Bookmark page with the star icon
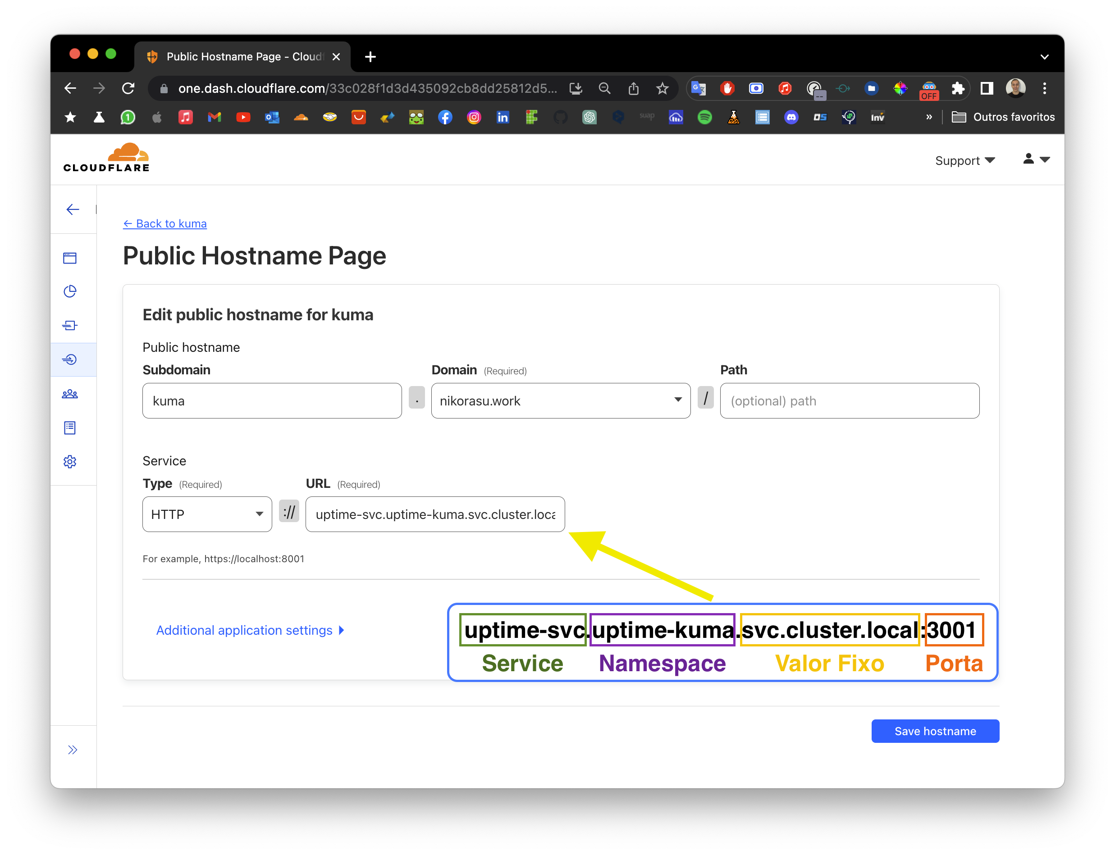 tap(662, 89)
